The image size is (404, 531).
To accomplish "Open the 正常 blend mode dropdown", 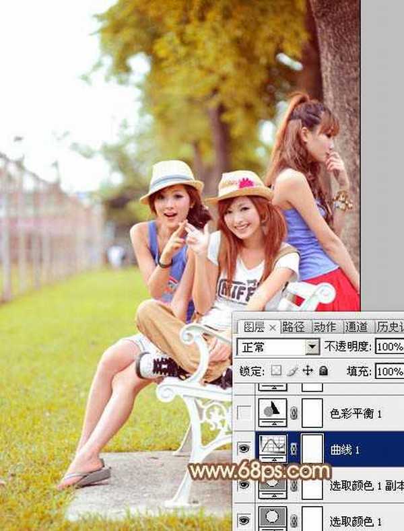I will pos(312,347).
